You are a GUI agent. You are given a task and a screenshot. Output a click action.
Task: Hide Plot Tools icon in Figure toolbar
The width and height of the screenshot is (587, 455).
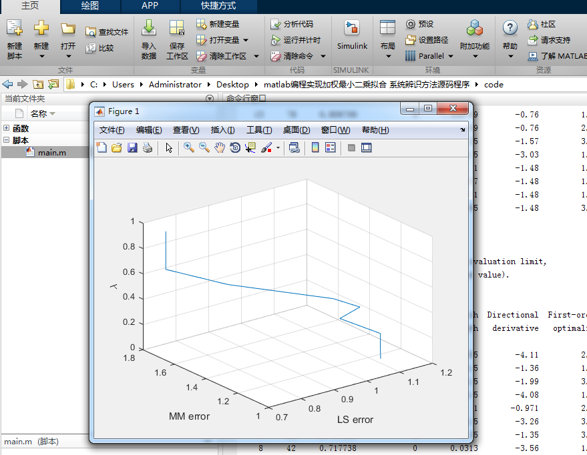pyautogui.click(x=351, y=147)
